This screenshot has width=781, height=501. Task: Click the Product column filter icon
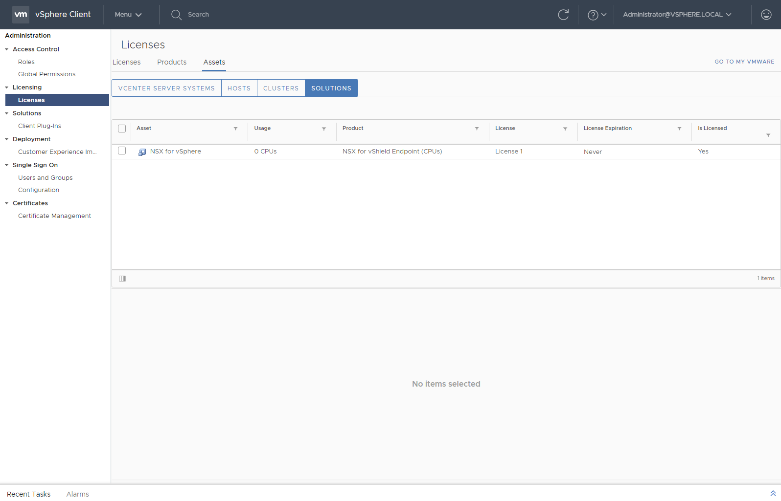coord(477,129)
